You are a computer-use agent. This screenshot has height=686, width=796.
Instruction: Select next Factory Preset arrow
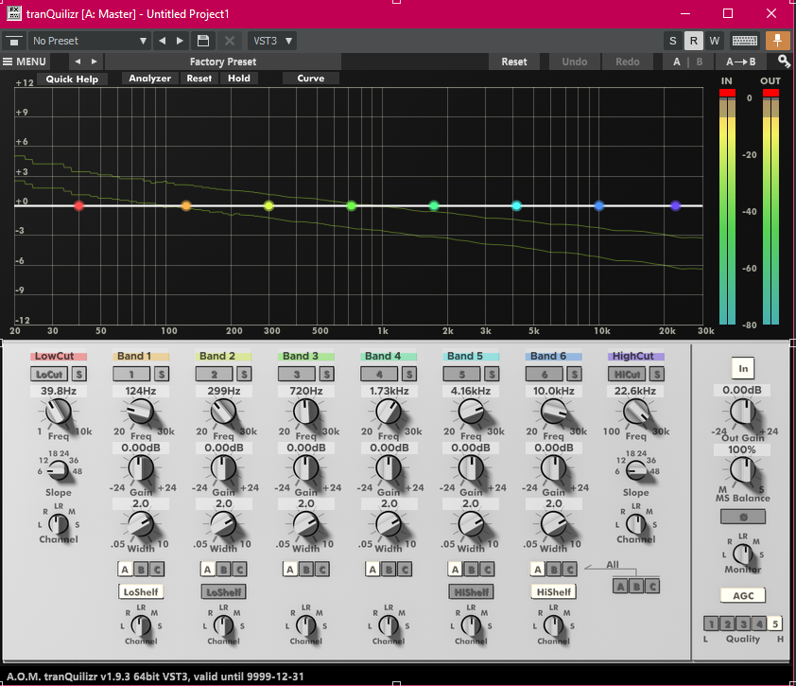pyautogui.click(x=94, y=62)
